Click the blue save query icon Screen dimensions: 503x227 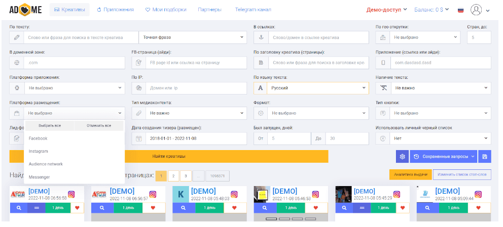click(484, 157)
